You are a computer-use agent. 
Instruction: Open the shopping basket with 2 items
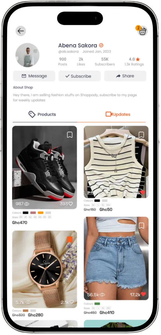point(142,31)
